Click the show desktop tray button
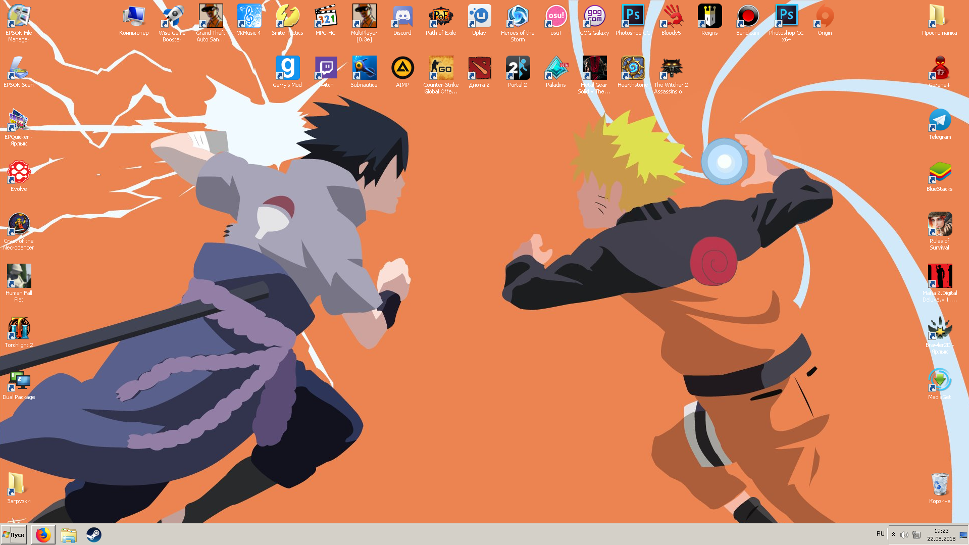969x545 pixels. tap(963, 535)
